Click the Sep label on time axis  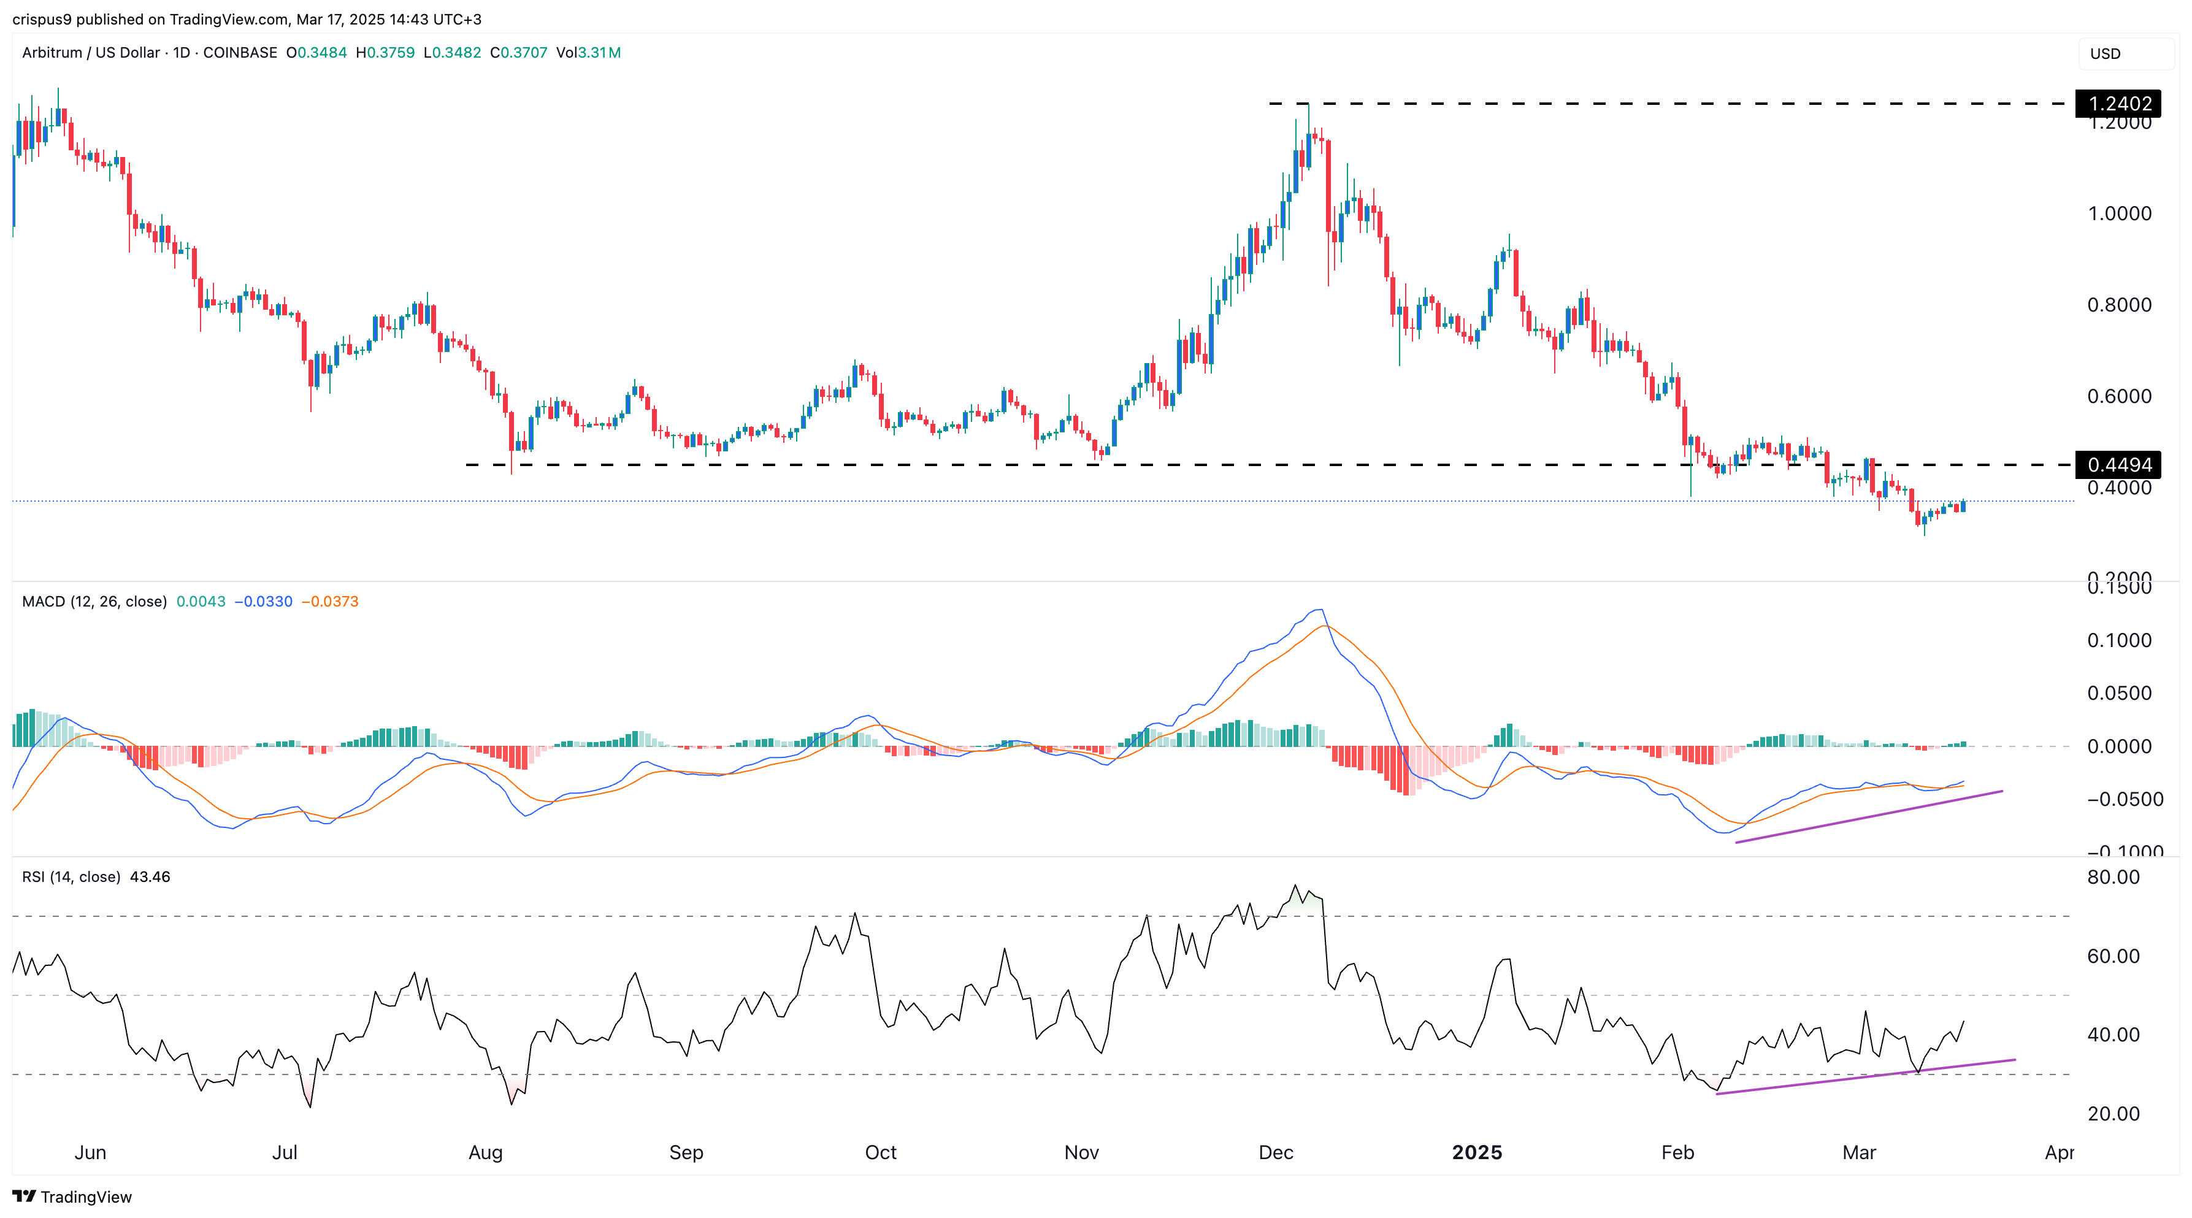click(x=686, y=1152)
